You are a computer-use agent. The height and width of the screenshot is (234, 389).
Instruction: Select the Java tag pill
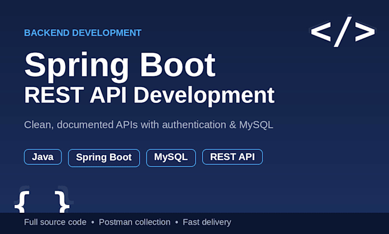point(43,157)
